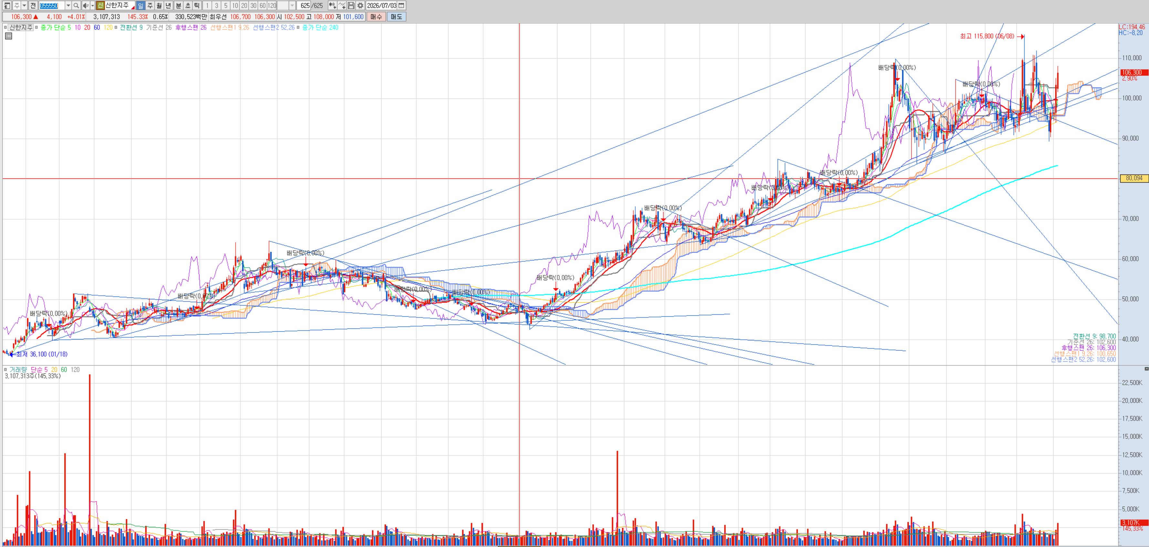The height and width of the screenshot is (547, 1149).
Task: Toggle the square before 전환선 9 legend
Action: (116, 28)
